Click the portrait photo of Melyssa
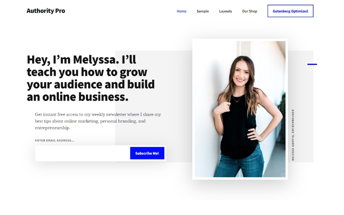 [240, 109]
